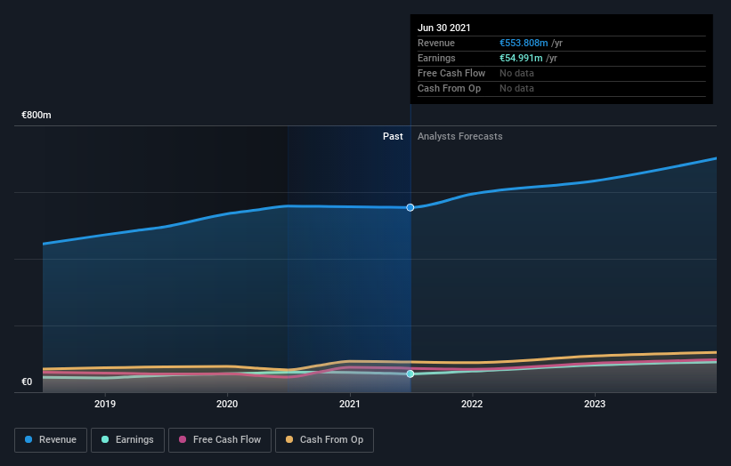Screen dimensions: 731x466
Task: Click the €0 y-axis label
Action: pyautogui.click(x=27, y=382)
